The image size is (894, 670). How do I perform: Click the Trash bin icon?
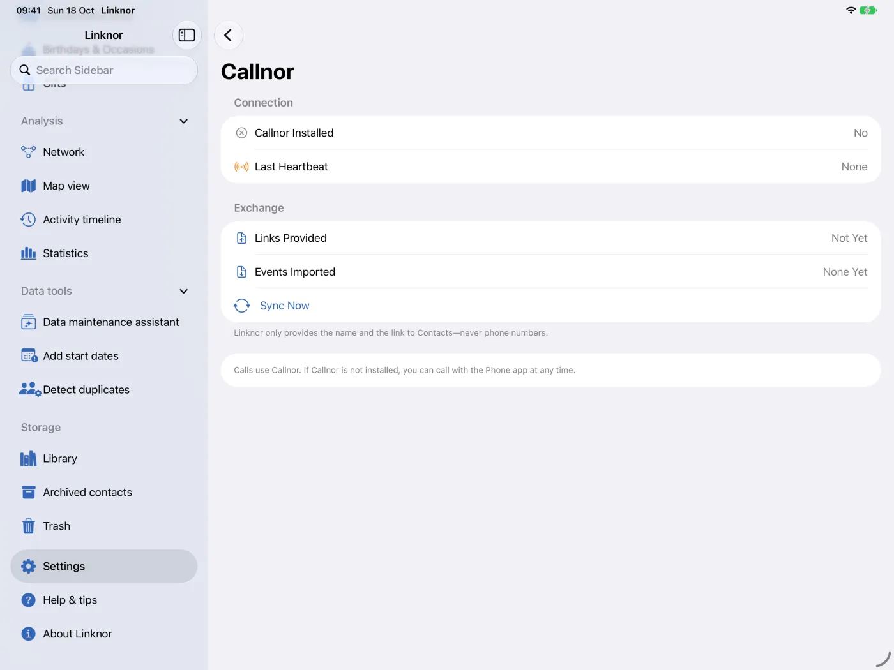[28, 526]
